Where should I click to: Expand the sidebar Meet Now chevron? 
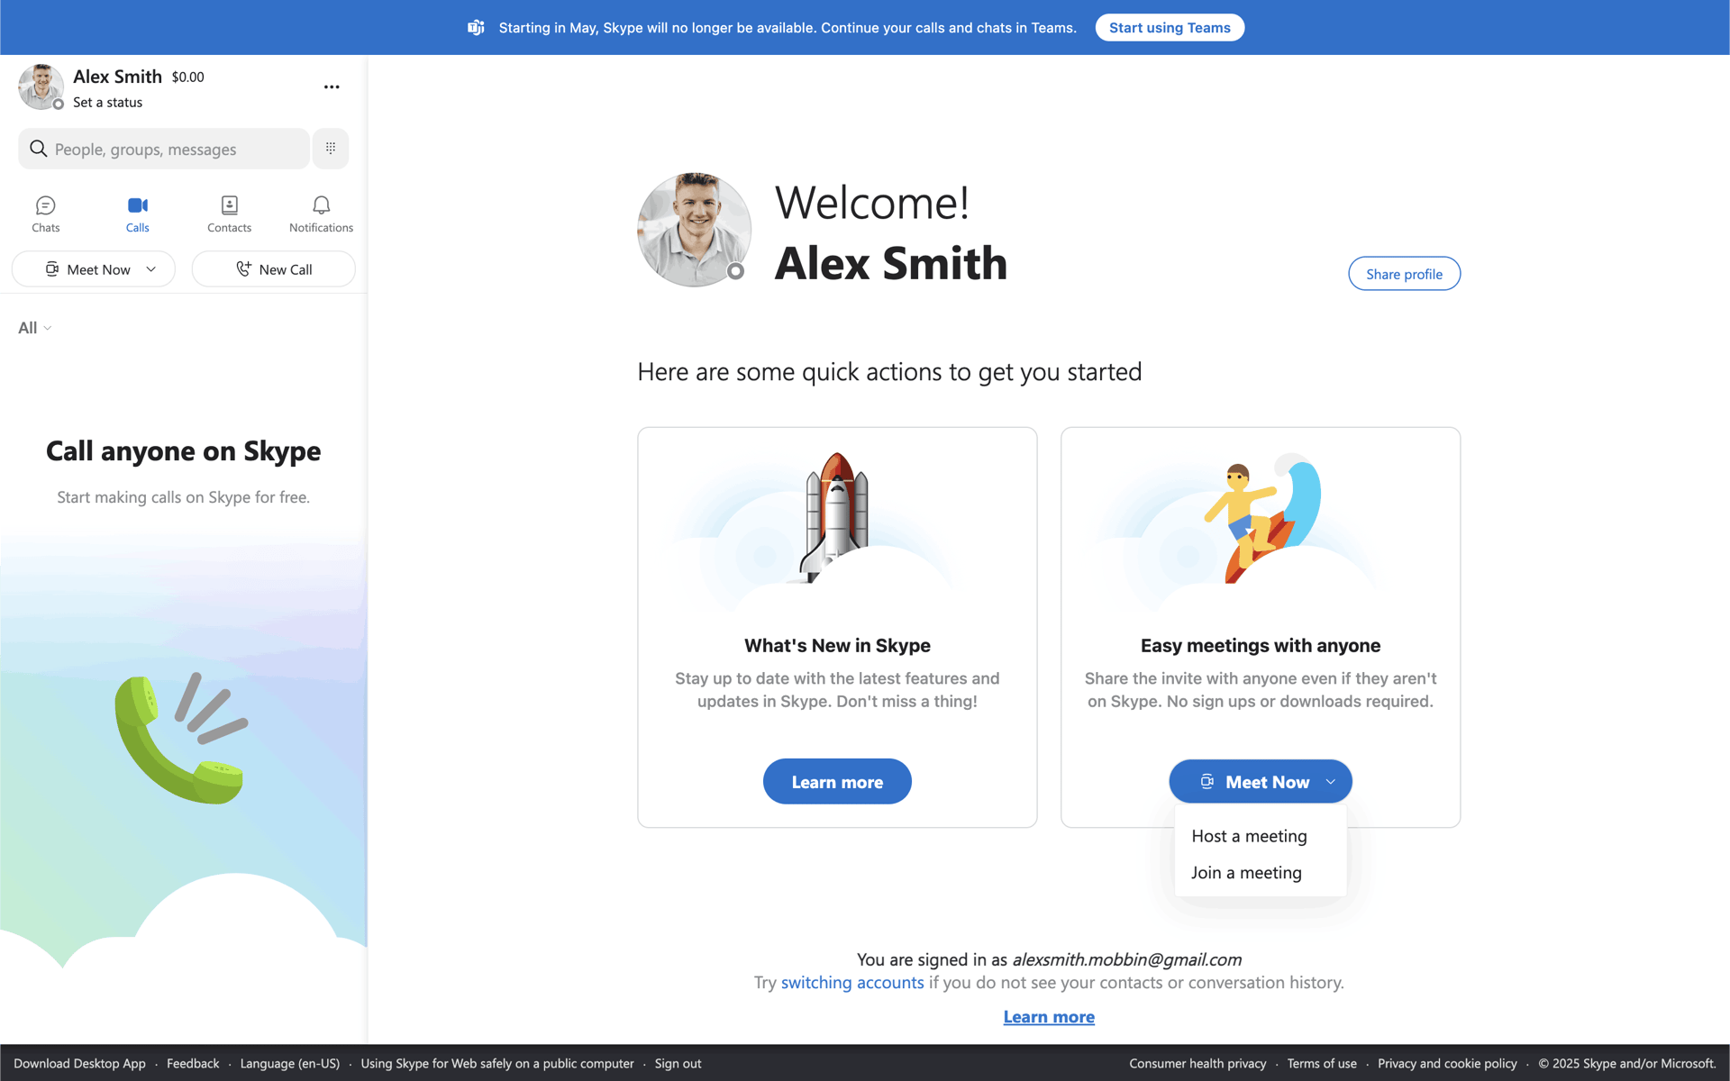tap(151, 269)
